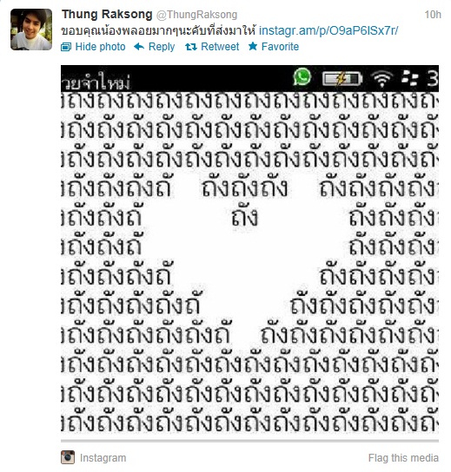The width and height of the screenshot is (451, 472).
Task: Favorite this tweet
Action: (280, 47)
